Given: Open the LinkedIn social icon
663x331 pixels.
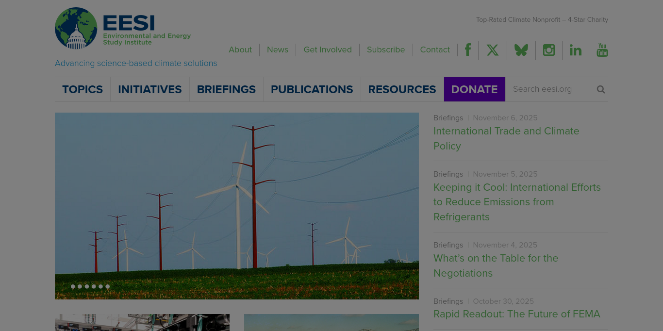Looking at the screenshot, I should [x=576, y=50].
